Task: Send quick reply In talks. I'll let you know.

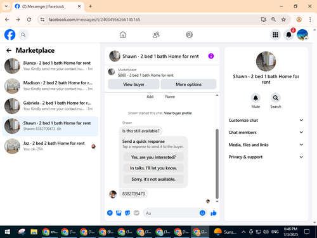Action: coord(153,168)
